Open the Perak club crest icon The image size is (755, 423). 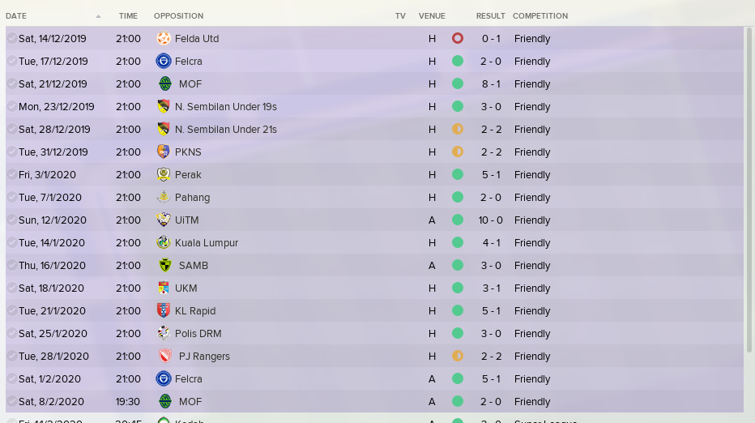[x=164, y=174]
